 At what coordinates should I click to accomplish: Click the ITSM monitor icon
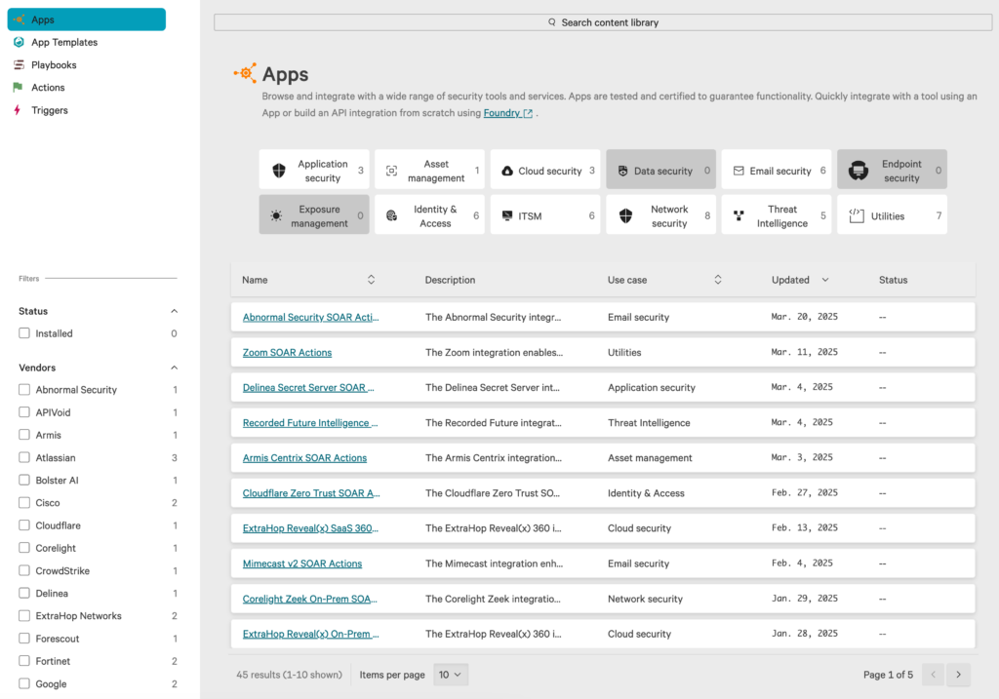coord(507,215)
